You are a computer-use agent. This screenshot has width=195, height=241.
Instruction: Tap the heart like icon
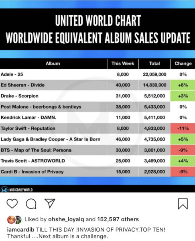[x=12, y=204]
